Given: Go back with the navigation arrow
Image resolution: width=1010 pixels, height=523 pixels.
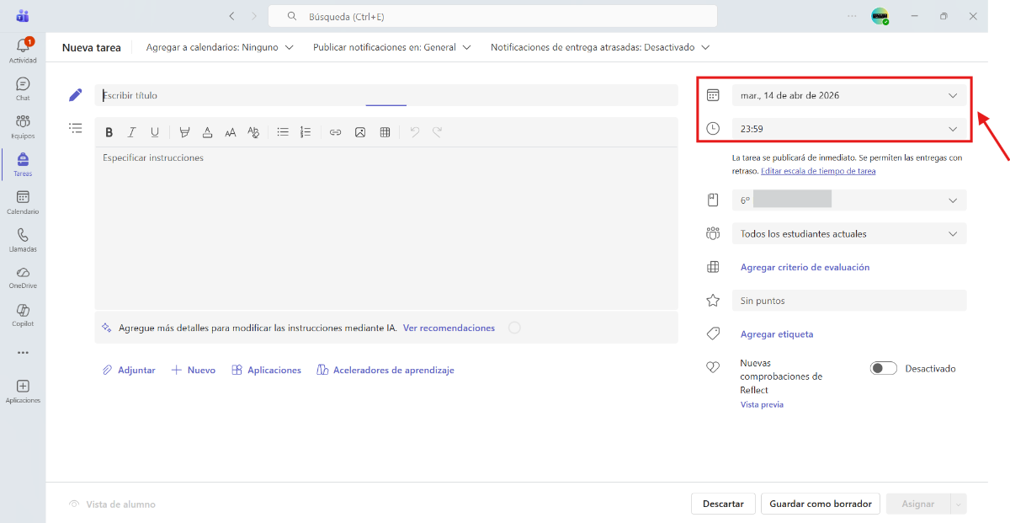Looking at the screenshot, I should pyautogui.click(x=232, y=16).
